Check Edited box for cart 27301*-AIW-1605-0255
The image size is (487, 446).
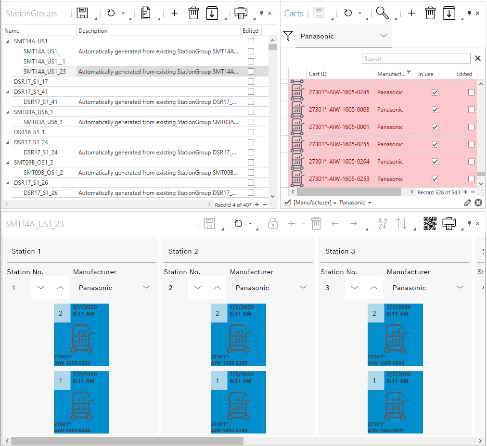[x=472, y=144]
